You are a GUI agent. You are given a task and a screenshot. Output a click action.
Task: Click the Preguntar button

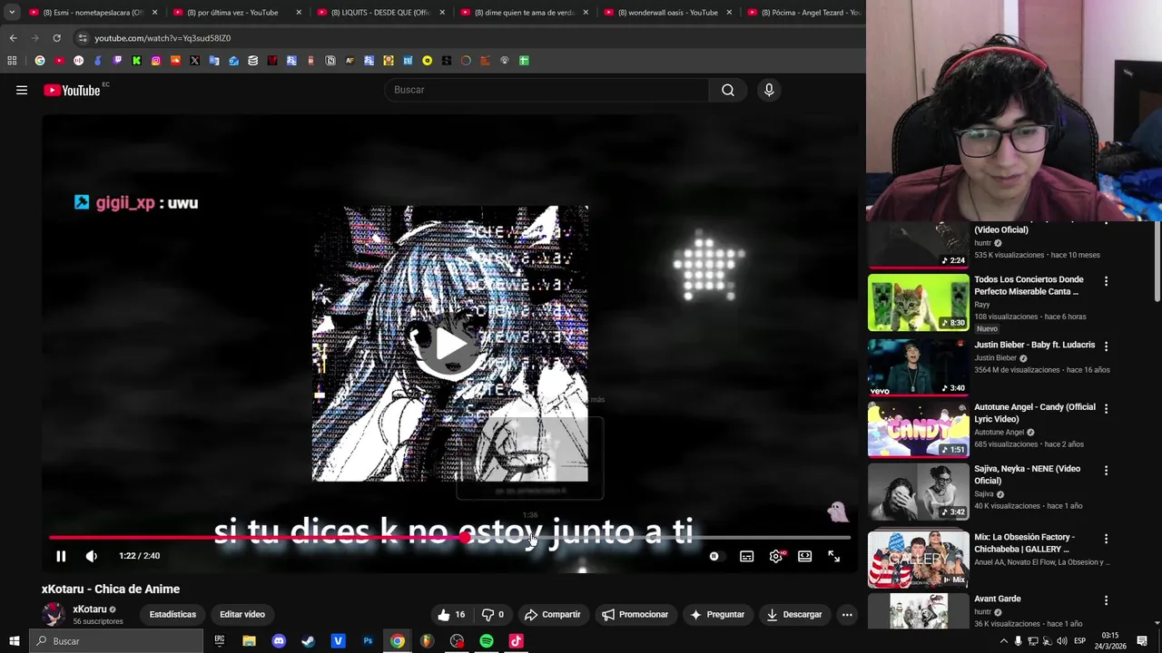716,614
